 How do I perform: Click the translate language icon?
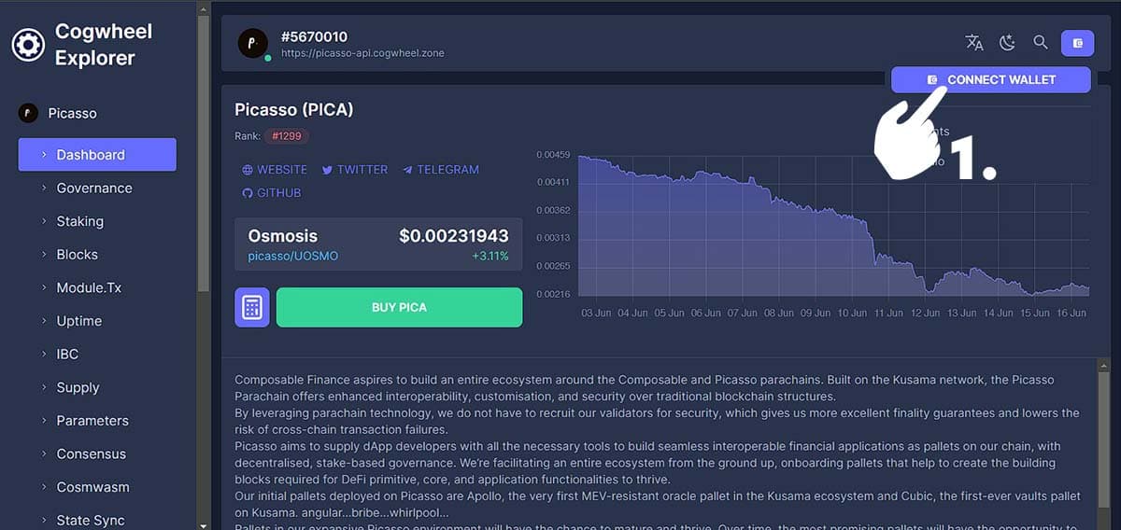click(x=974, y=43)
